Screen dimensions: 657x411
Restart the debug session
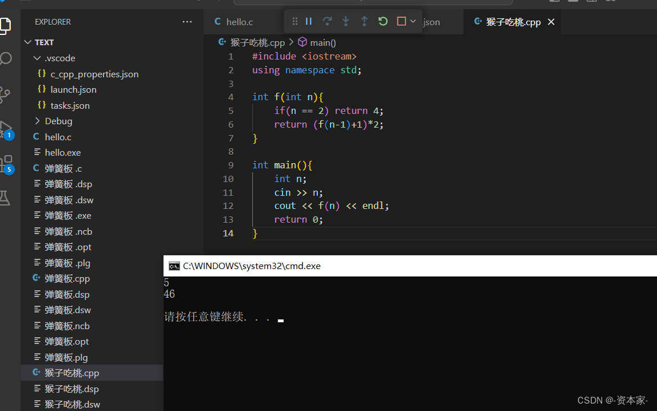point(383,21)
